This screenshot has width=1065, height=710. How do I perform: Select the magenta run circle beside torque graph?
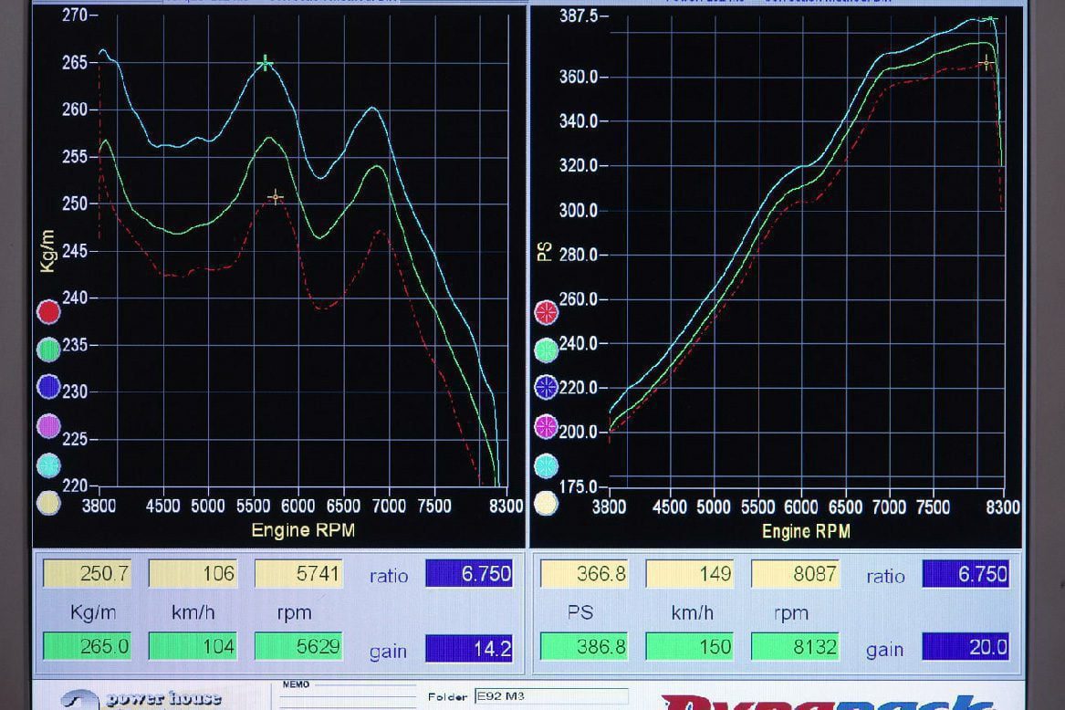(x=48, y=425)
